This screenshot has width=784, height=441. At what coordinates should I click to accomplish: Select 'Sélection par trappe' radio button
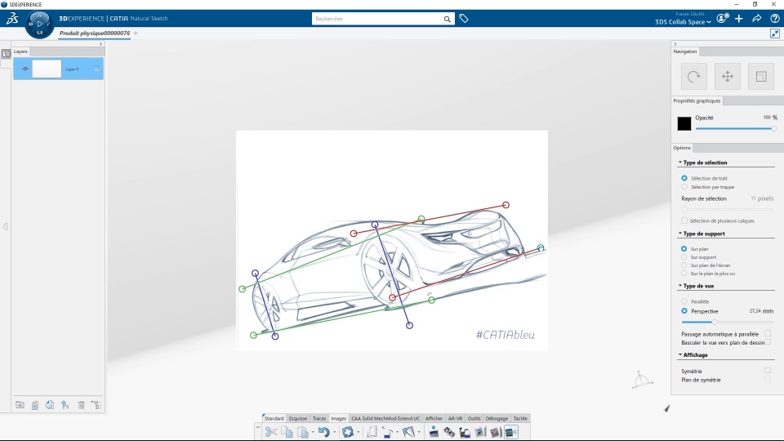684,187
